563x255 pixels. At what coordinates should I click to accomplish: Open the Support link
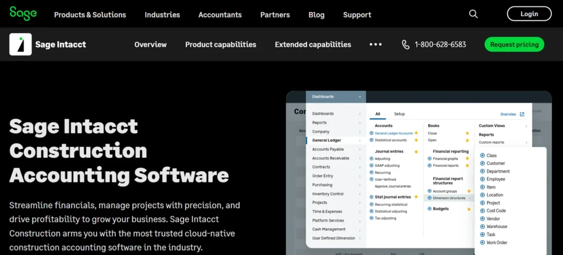point(357,15)
